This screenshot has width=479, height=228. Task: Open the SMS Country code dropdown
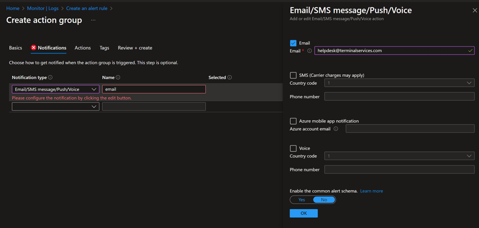click(x=399, y=83)
